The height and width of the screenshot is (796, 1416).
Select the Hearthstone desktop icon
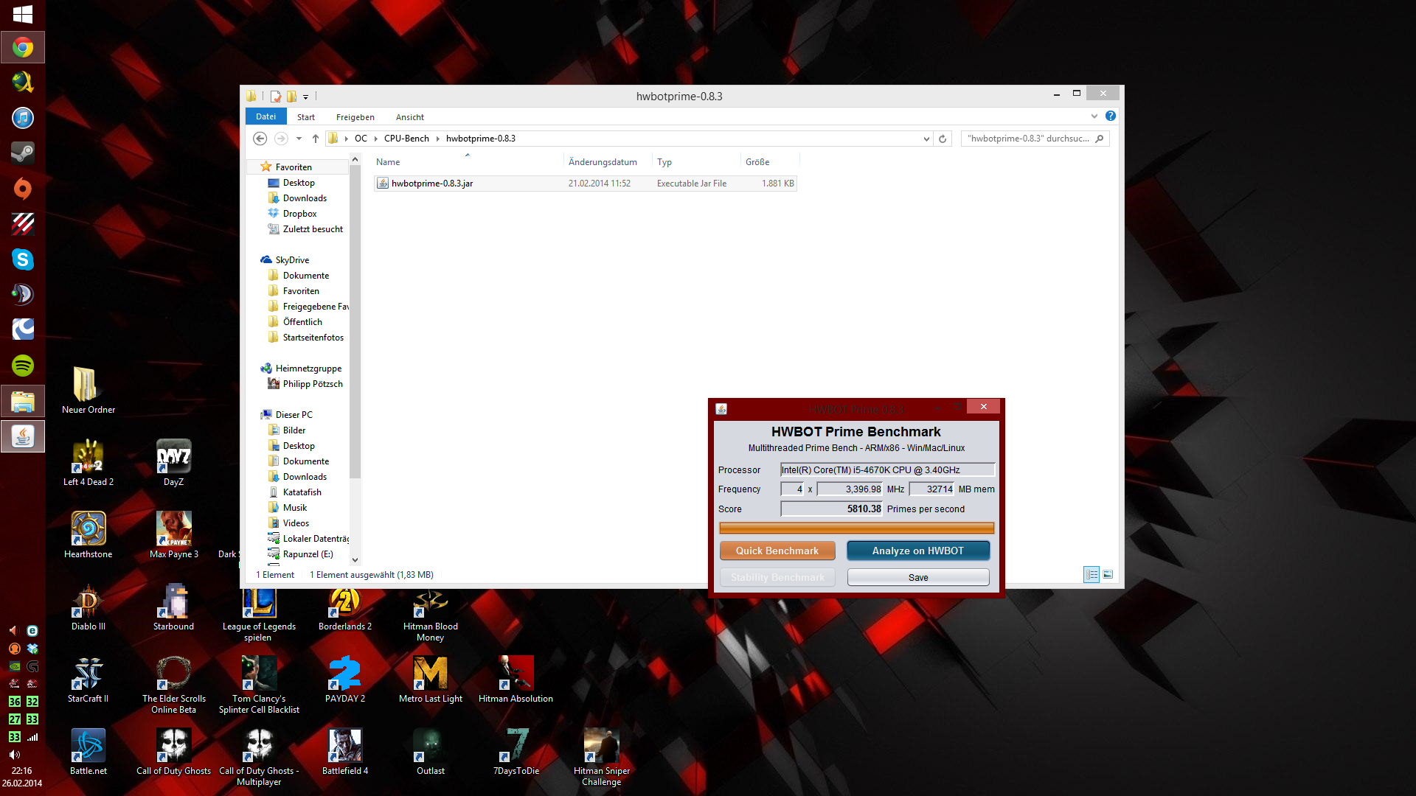88,535
